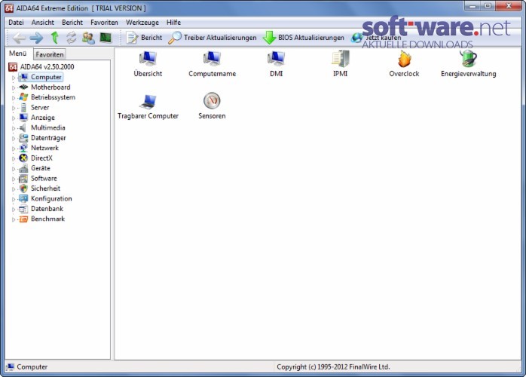Open Treiber Aktualisierungen in toolbar
This screenshot has height=377, width=526.
(x=213, y=38)
